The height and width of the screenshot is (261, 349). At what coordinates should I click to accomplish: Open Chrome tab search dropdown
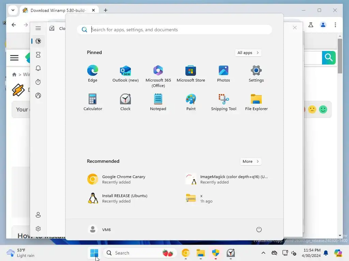(x=13, y=10)
